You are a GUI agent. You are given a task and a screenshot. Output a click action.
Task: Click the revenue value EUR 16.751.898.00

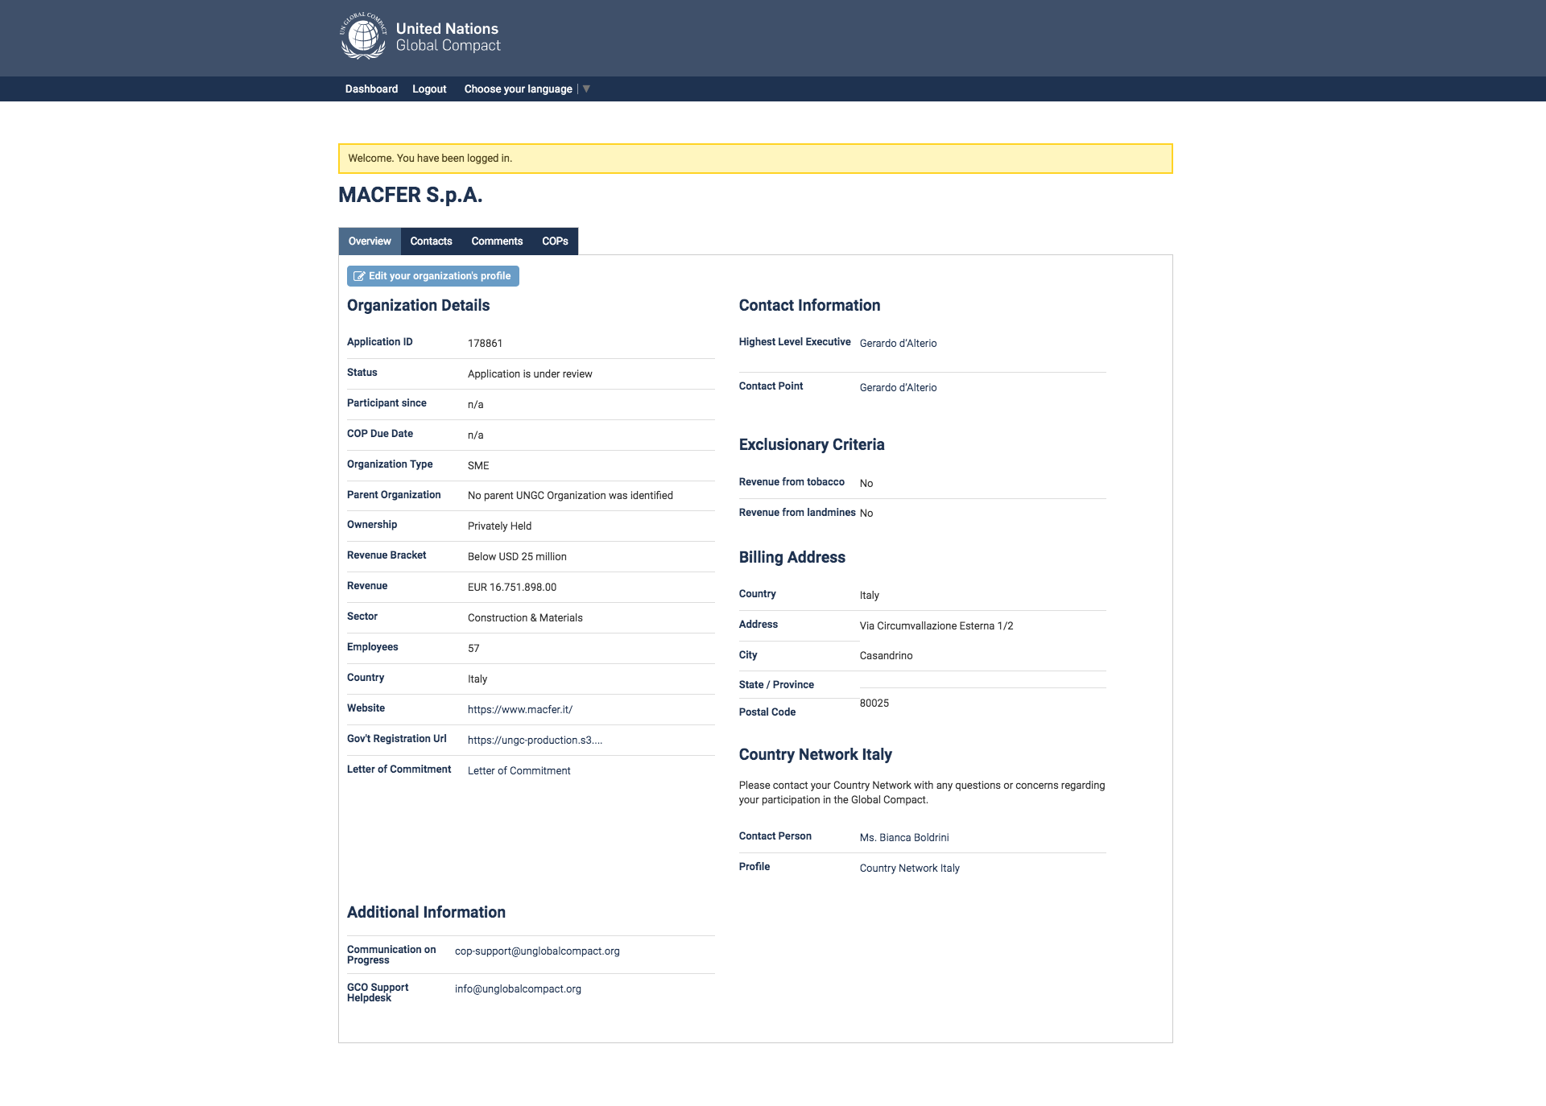tap(512, 588)
